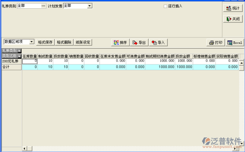
Task: Open the 计划发售 dropdown list
Action: click(x=90, y=6)
